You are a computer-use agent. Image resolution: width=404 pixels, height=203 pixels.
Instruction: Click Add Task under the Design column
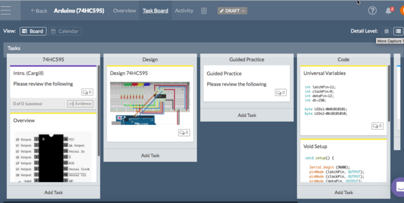(150, 156)
